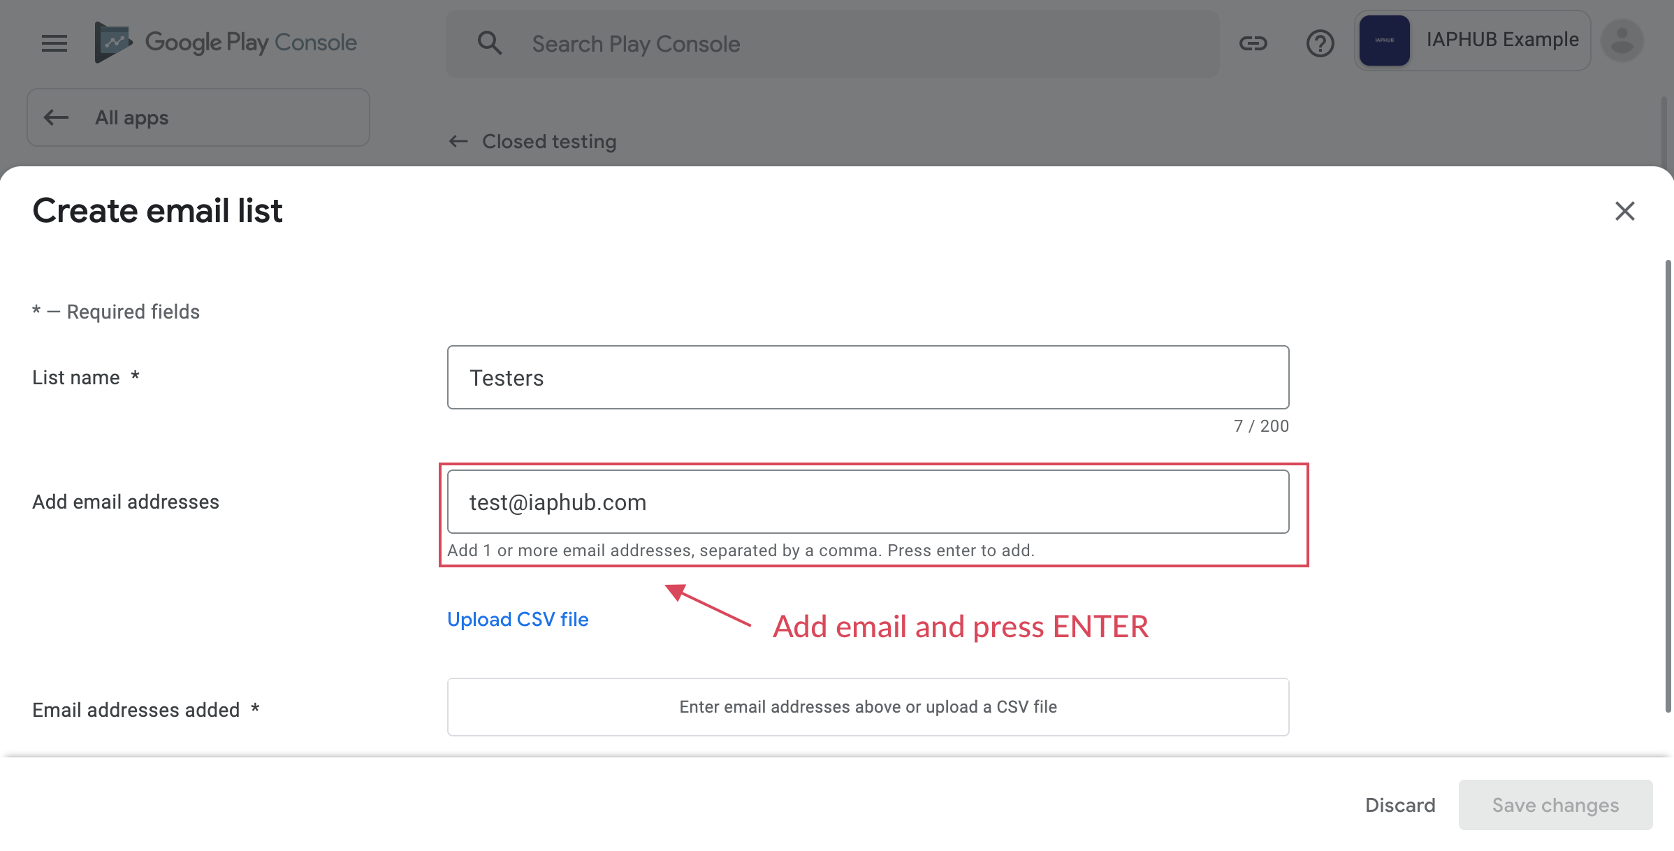Click the List name text field

click(868, 377)
